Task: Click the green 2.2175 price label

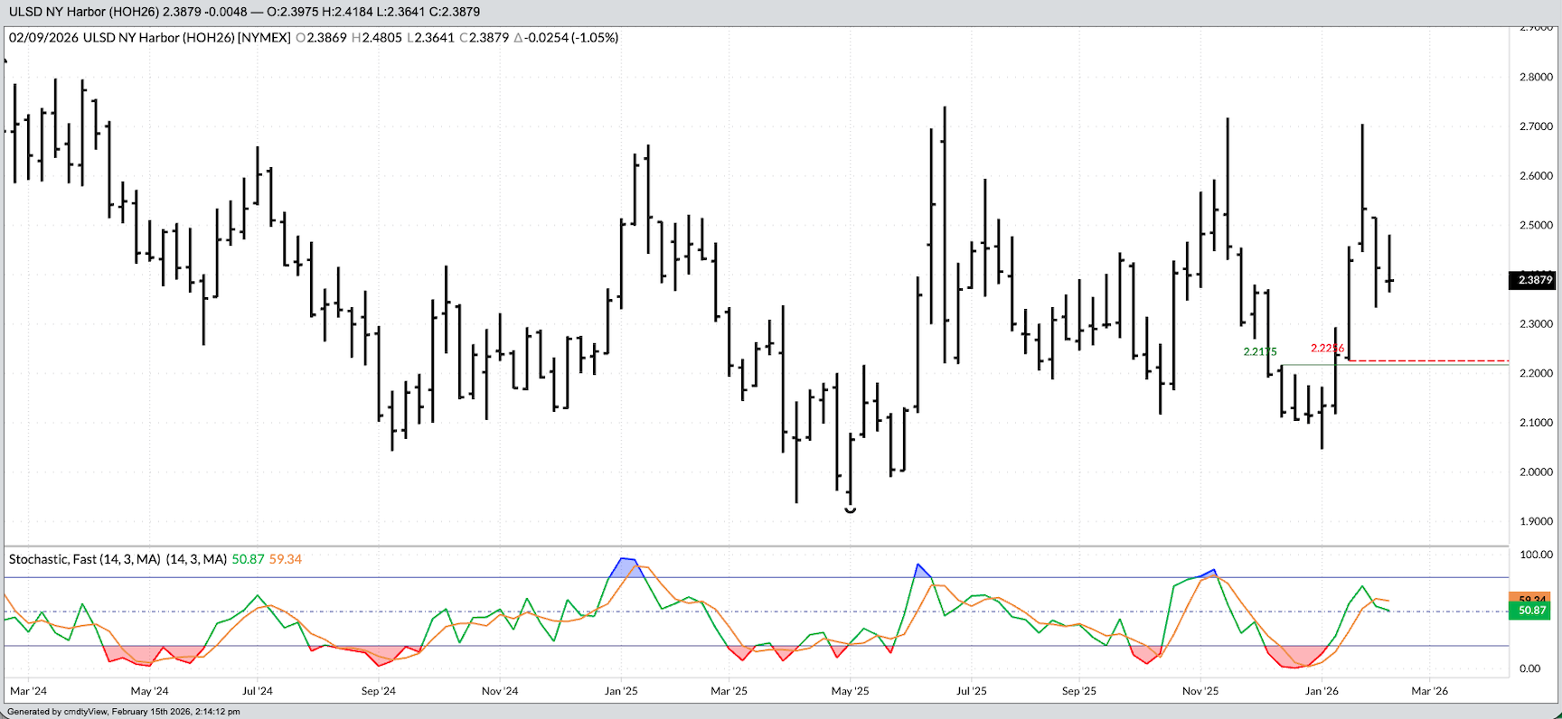Action: click(1259, 352)
